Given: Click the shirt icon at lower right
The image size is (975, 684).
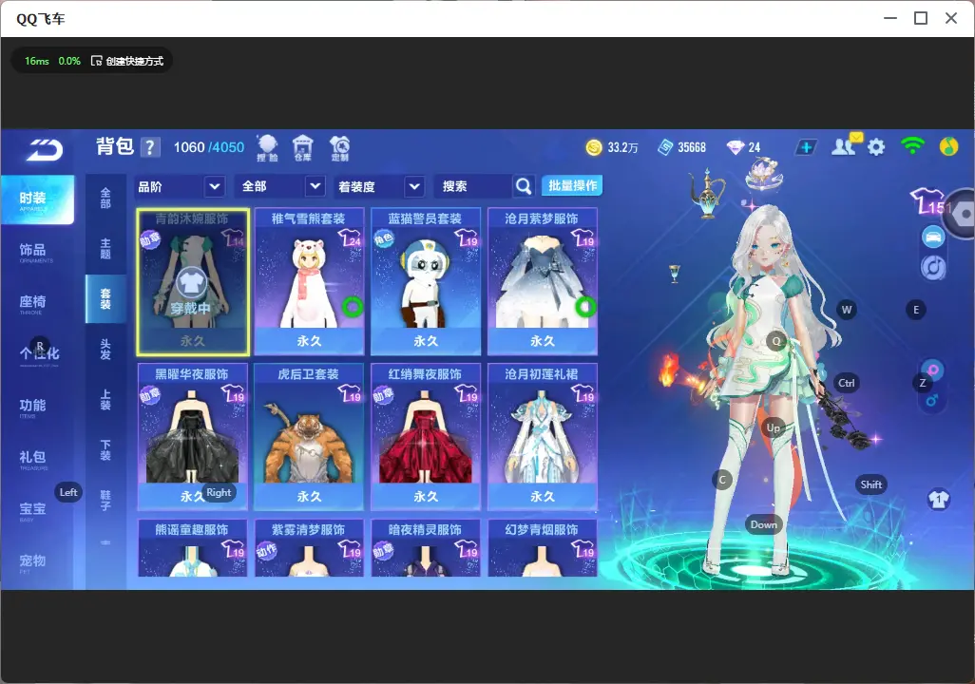Looking at the screenshot, I should (938, 500).
